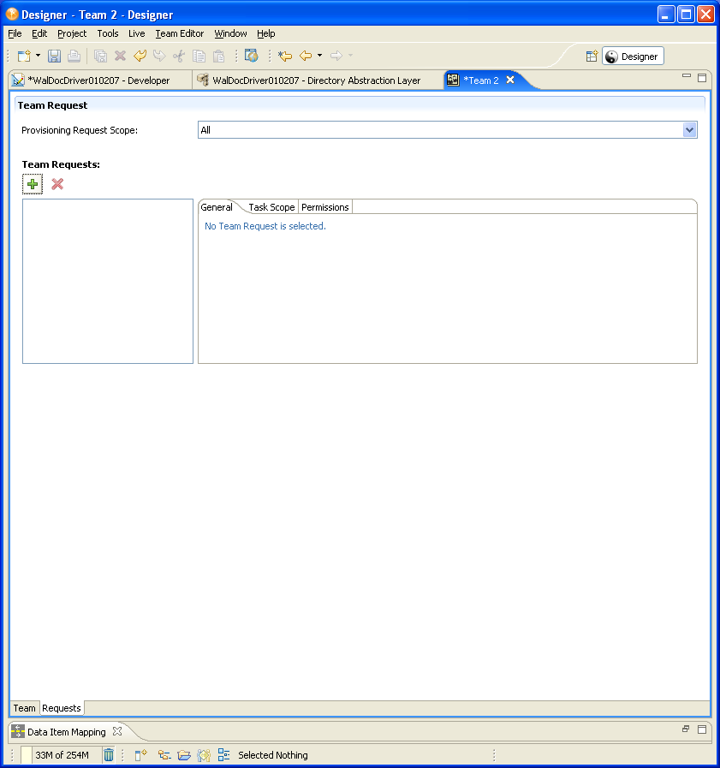Open Provisioning Request Scope dropdown
Image resolution: width=720 pixels, height=768 pixels.
point(690,130)
